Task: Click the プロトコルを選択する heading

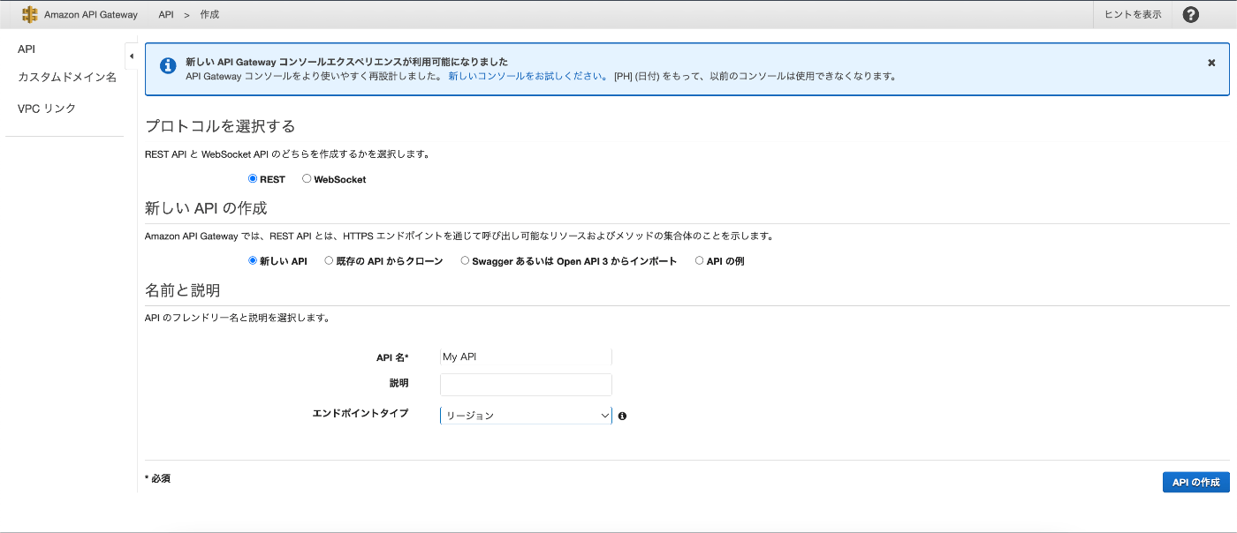Action: (x=220, y=126)
